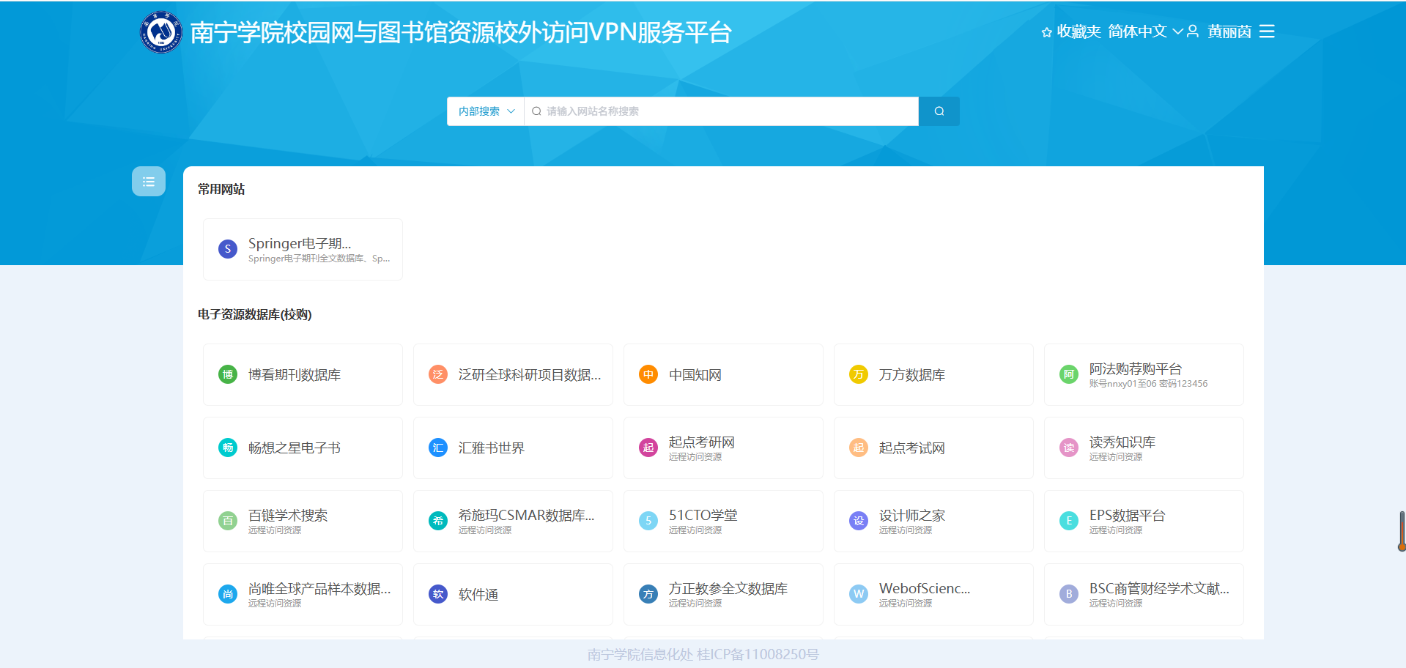Open the hamburger menu at top right
This screenshot has width=1406, height=668.
point(1267,31)
